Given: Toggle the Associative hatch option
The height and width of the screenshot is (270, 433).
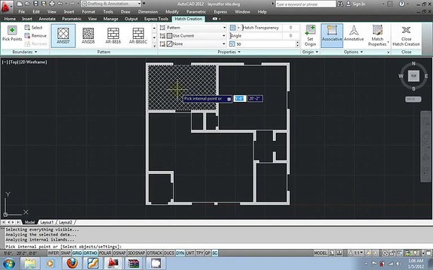Looking at the screenshot, I should (x=332, y=36).
